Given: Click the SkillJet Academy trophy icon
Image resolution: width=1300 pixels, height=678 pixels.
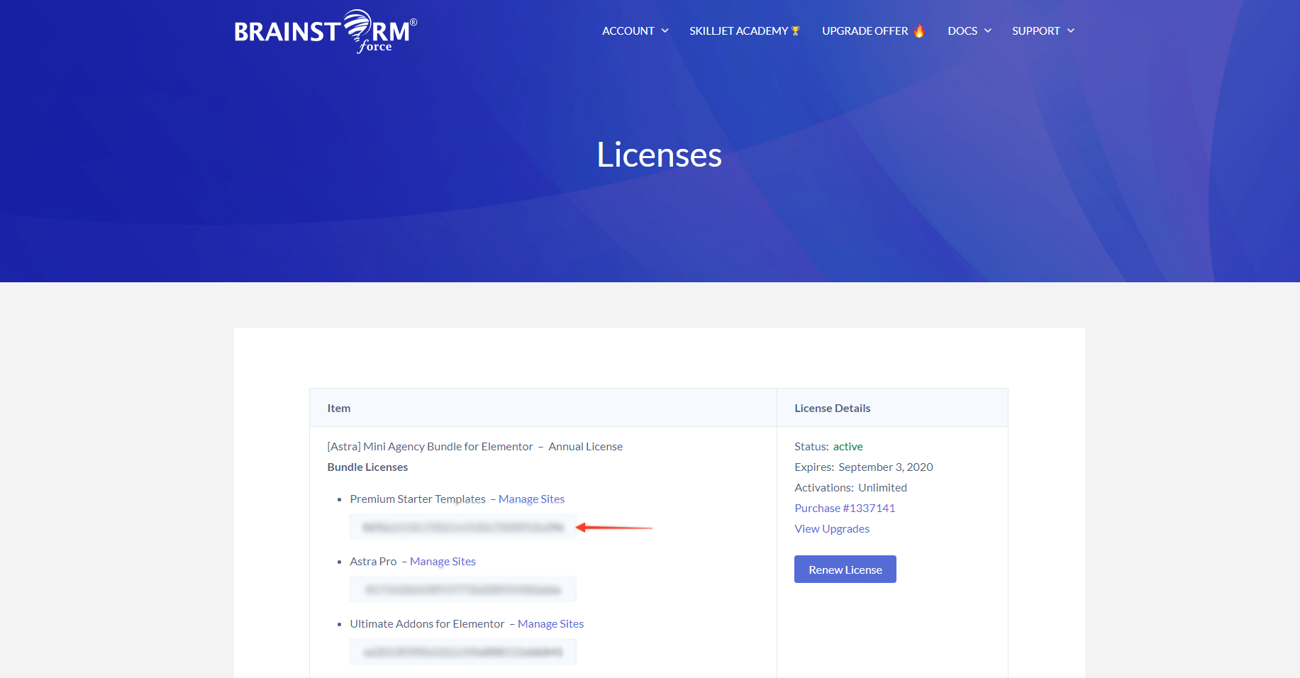Looking at the screenshot, I should 796,30.
